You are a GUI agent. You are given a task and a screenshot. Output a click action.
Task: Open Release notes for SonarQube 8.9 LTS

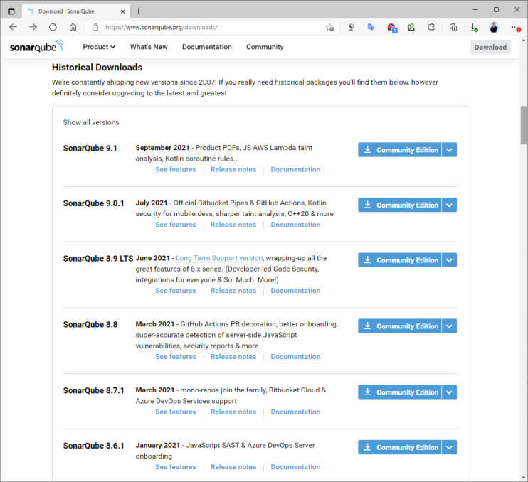click(233, 291)
